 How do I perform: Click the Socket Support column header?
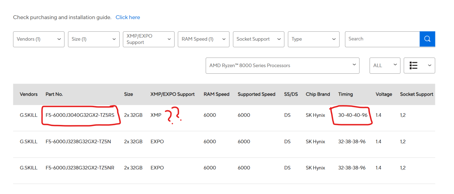point(417,94)
